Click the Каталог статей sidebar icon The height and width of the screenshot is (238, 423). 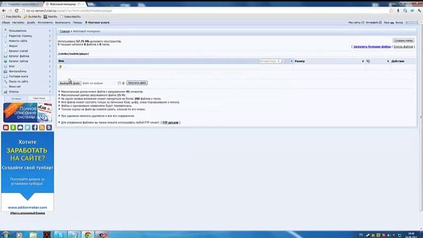tap(5, 51)
